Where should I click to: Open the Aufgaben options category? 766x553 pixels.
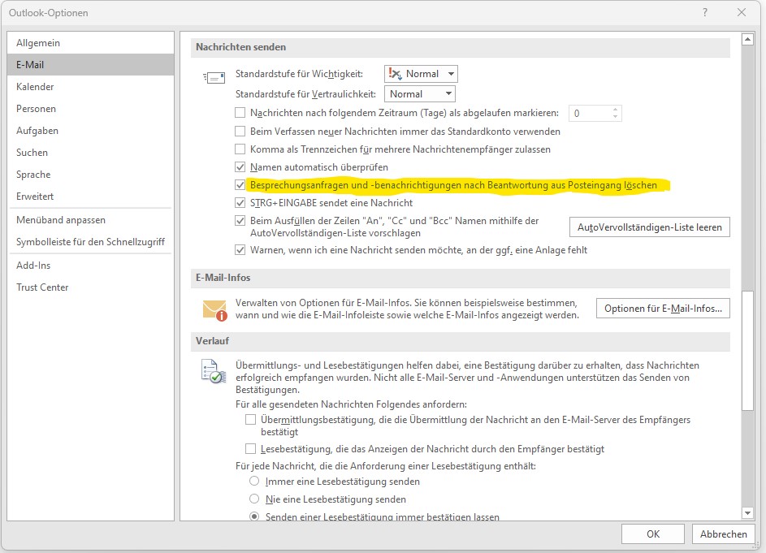90,131
